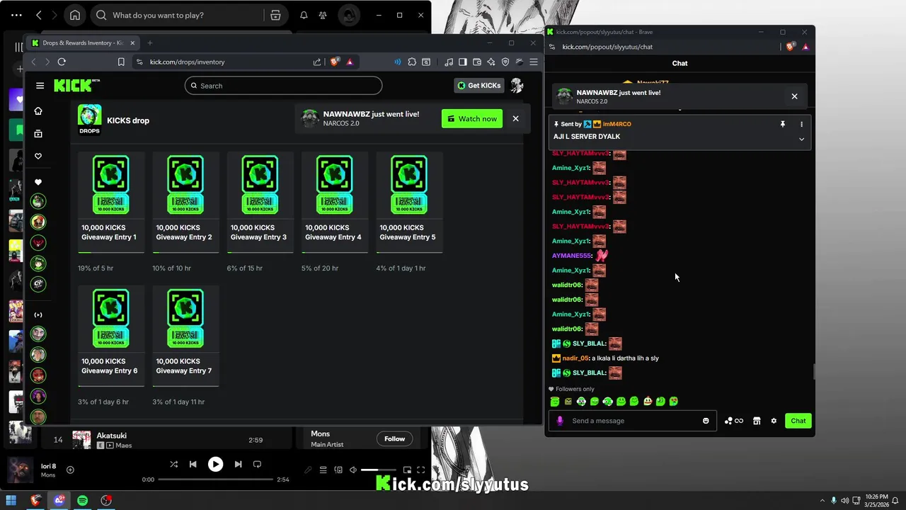Open the channel points infinity icon
This screenshot has width=906, height=510.
point(734,421)
